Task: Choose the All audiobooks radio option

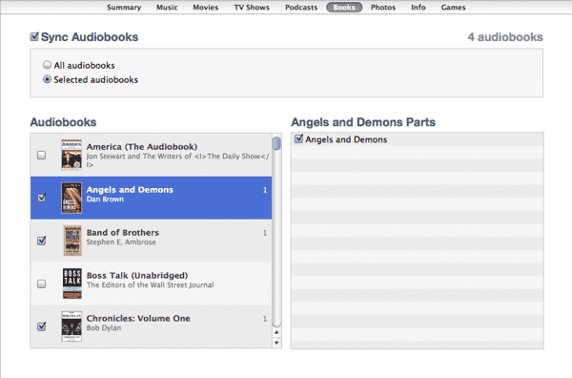Action: click(x=47, y=65)
